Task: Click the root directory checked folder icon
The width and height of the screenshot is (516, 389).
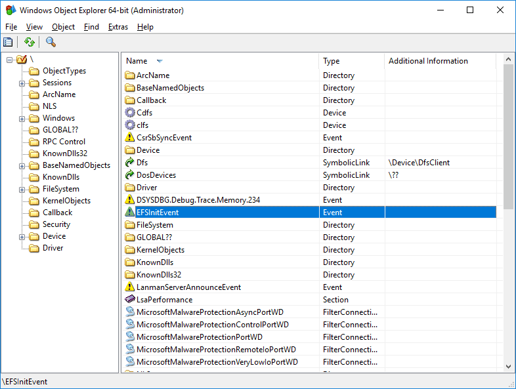Action: pyautogui.click(x=22, y=60)
